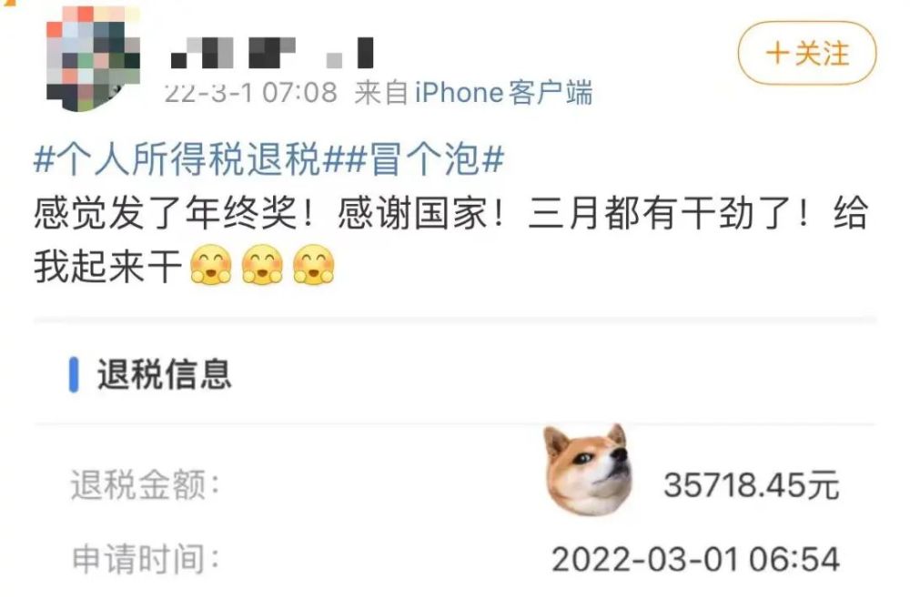Open the pixelated user avatar
The width and height of the screenshot is (910, 600).
point(93,58)
